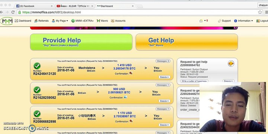Close the Dashboard tab
Viewport: 268px width, 134px height.
[133, 6]
